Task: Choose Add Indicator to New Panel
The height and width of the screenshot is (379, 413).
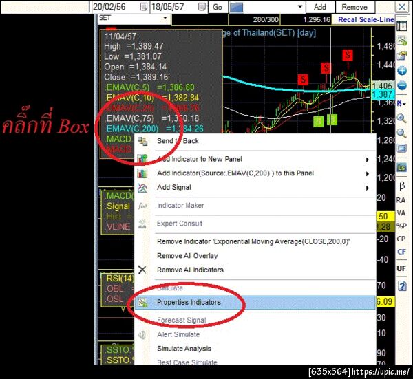Action: (255, 159)
